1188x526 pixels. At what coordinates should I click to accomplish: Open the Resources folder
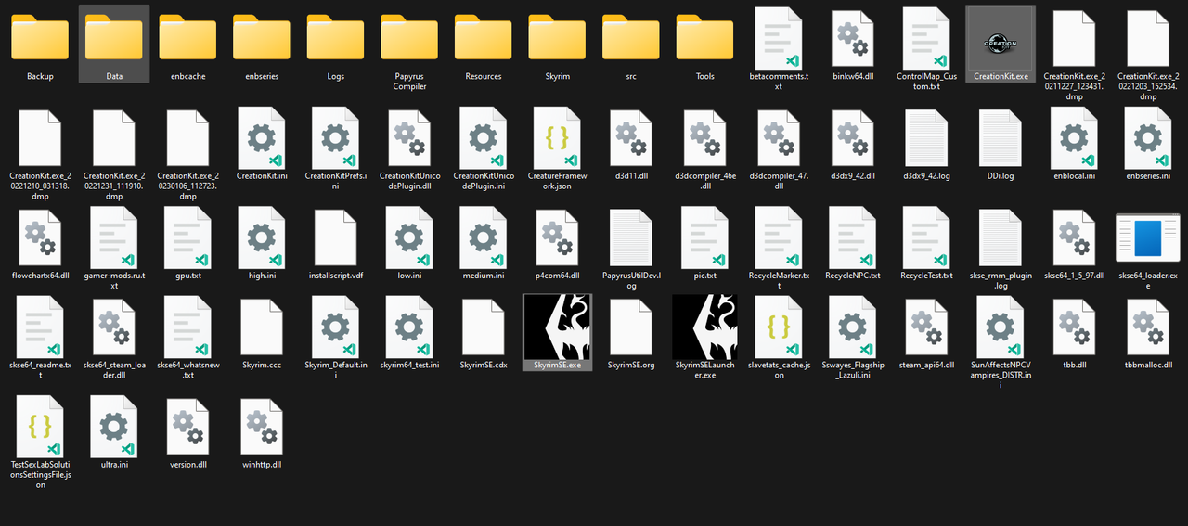[x=484, y=37]
